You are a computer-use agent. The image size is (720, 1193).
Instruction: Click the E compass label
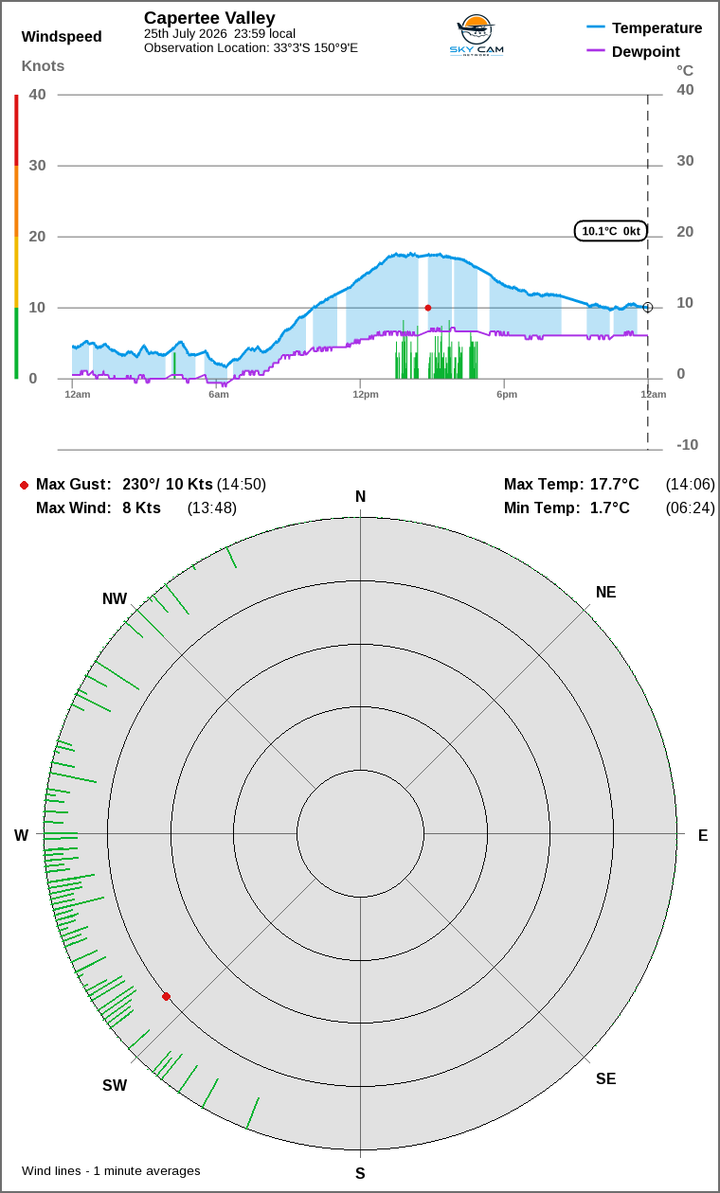703,835
